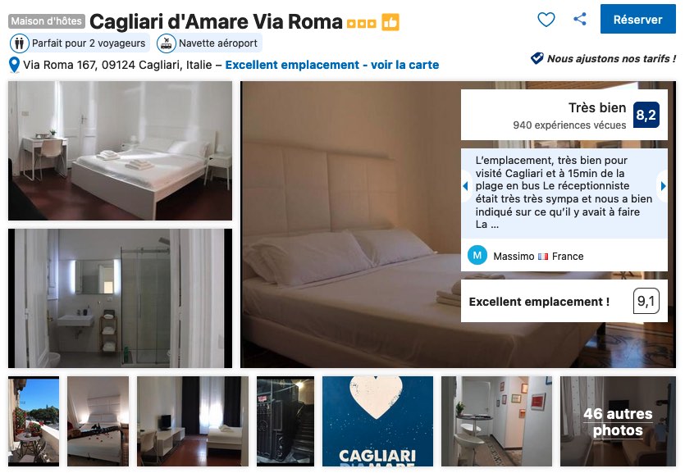Open the Cagliari heart logo thumbnail
The height and width of the screenshot is (473, 685).
click(x=377, y=421)
